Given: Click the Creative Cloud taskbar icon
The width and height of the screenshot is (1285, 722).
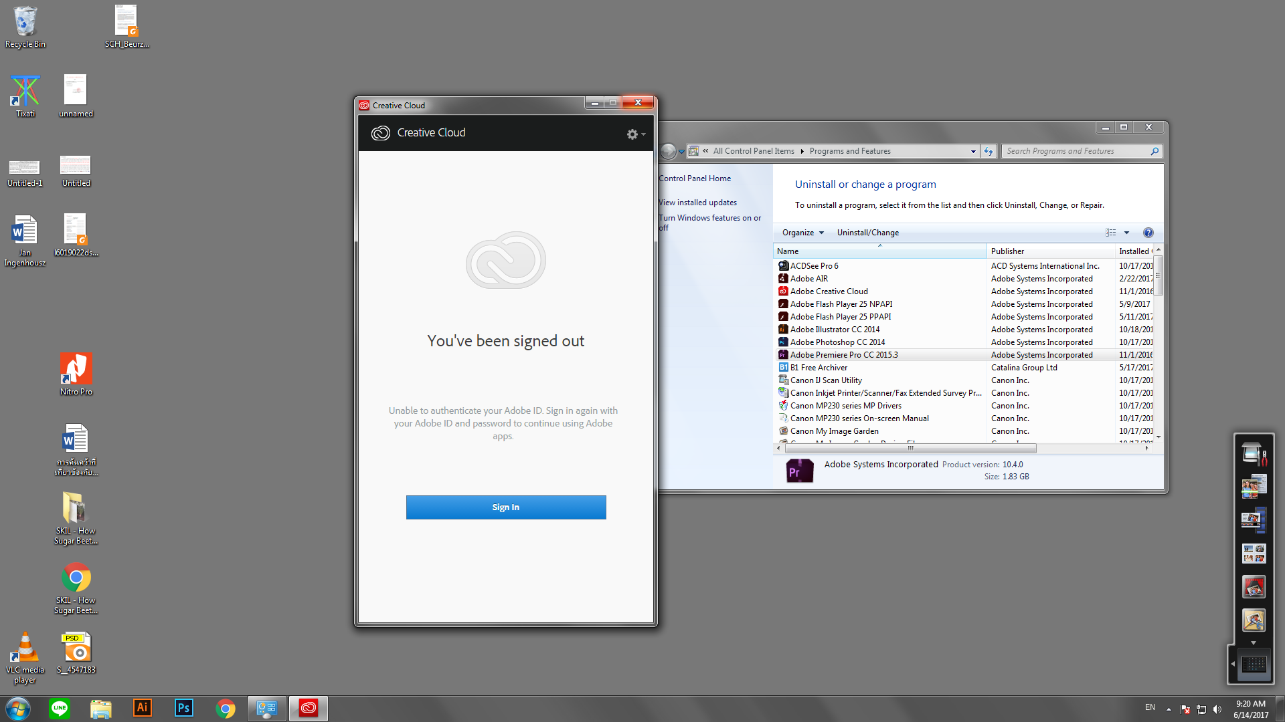Looking at the screenshot, I should 309,708.
